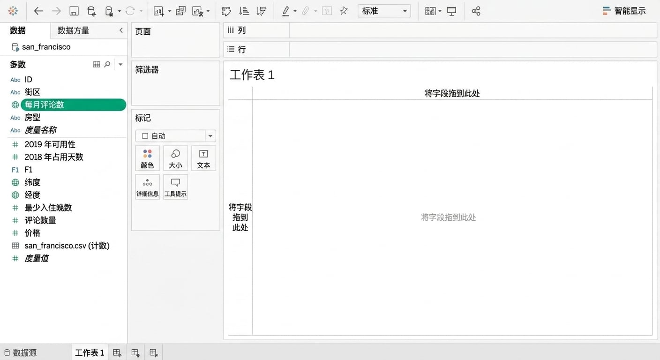View data table icon beside 参数 header
This screenshot has height=360, width=660.
click(97, 64)
